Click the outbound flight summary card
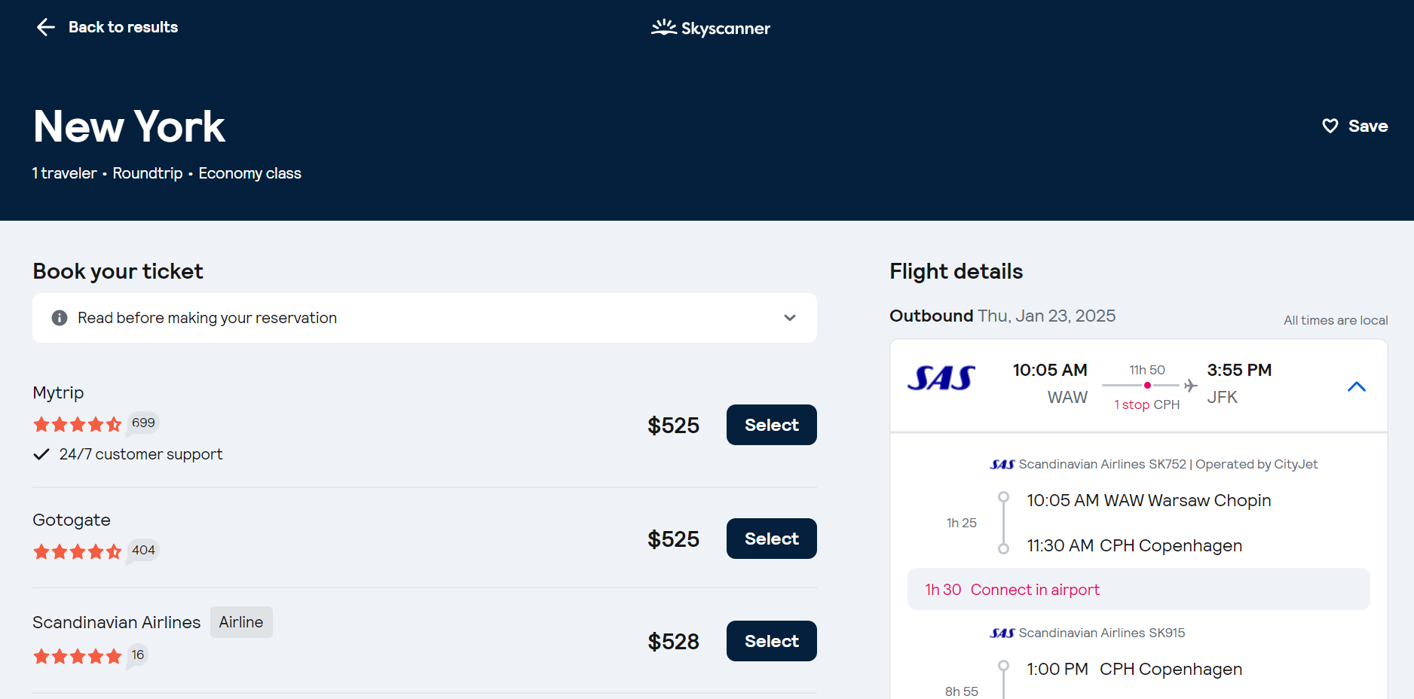The height and width of the screenshot is (699, 1414). point(1138,386)
